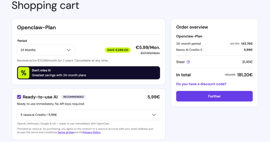Click the green SAVE €288.00 badge

(x=118, y=50)
